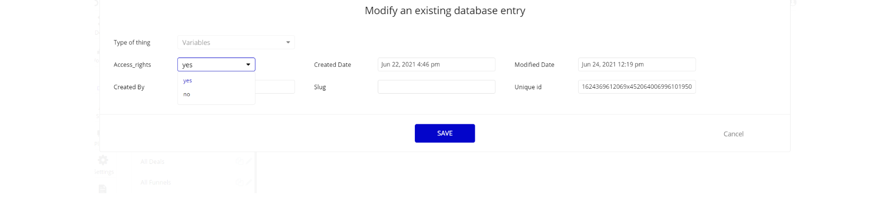Focus the Slug text field

(x=436, y=87)
